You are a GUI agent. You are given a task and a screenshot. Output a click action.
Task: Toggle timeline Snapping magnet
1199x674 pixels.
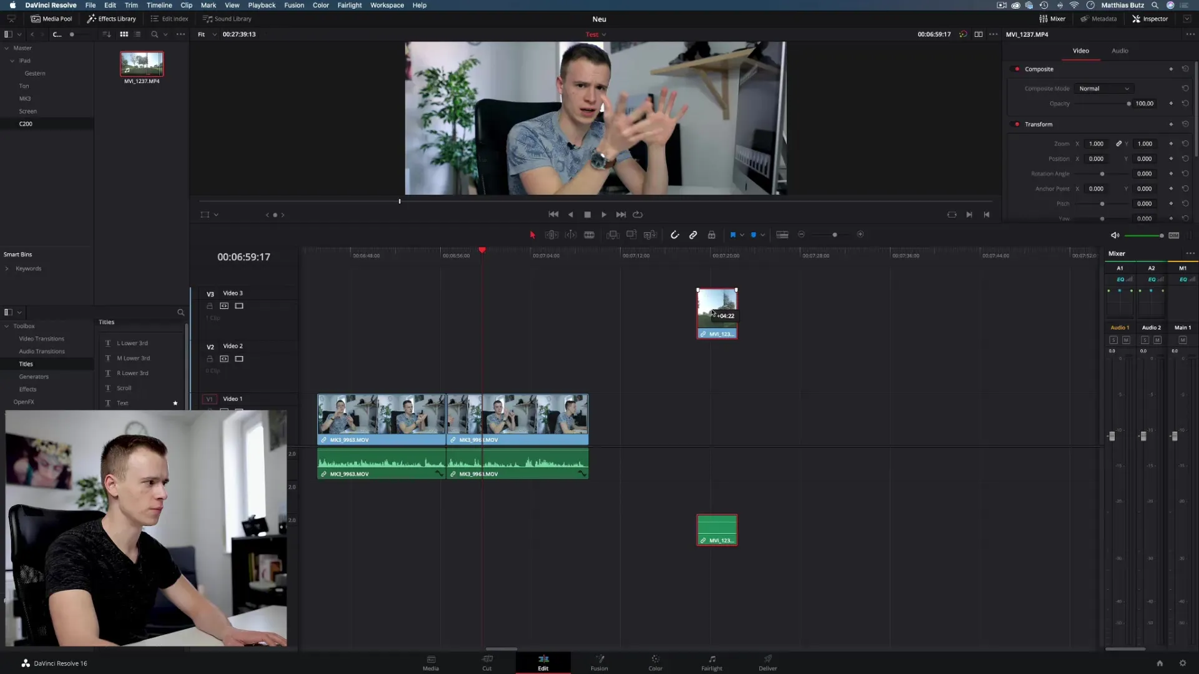[x=674, y=235]
